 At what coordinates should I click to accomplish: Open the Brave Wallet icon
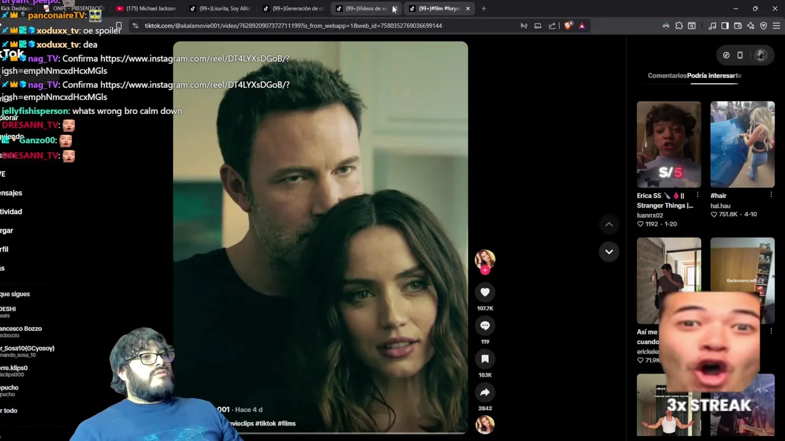click(x=738, y=26)
